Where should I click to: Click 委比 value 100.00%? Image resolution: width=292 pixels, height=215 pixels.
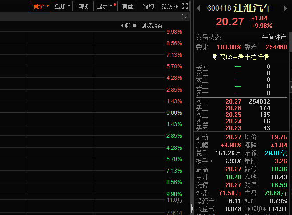[x=229, y=47]
